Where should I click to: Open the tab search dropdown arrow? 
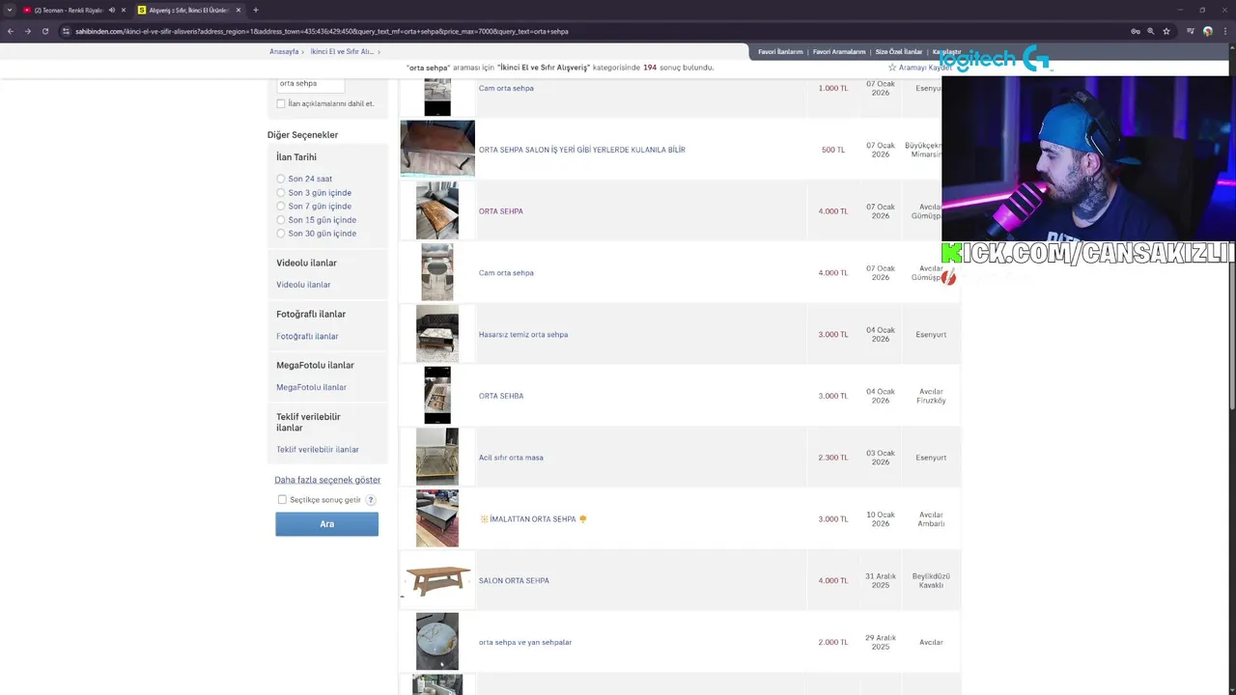coord(10,10)
